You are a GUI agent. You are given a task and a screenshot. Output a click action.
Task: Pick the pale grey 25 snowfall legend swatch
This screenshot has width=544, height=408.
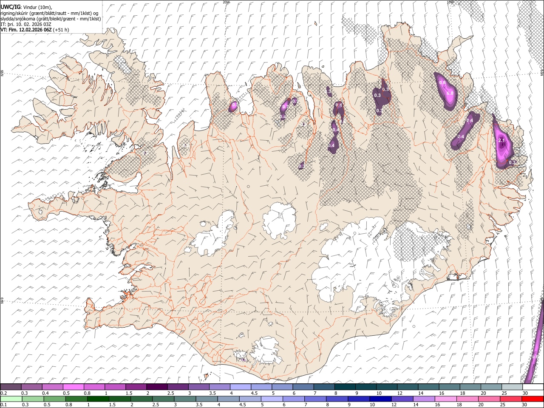click(x=512, y=387)
